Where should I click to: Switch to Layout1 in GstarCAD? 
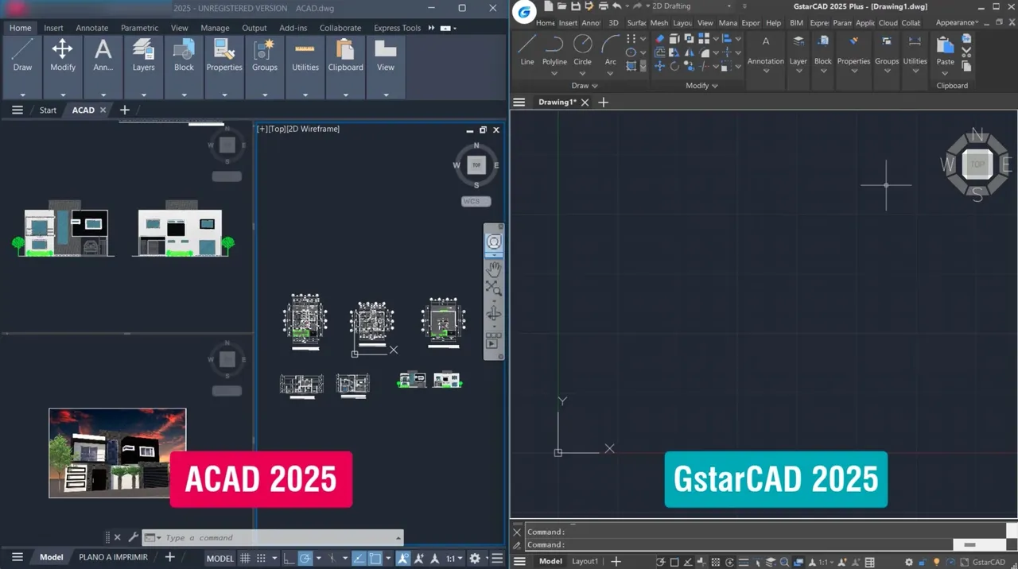tap(585, 562)
